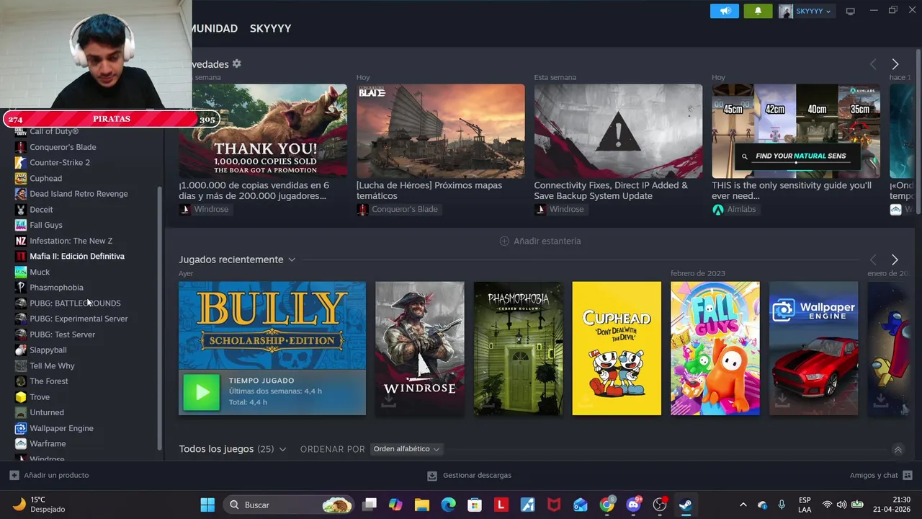The height and width of the screenshot is (519, 922).
Task: Click the green Play button on Bully card
Action: 202,392
